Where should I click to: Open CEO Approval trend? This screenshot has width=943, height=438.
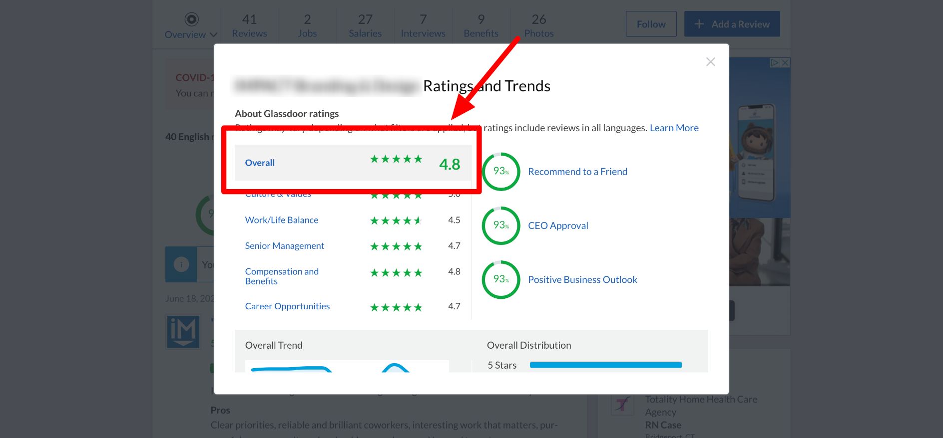click(x=558, y=225)
